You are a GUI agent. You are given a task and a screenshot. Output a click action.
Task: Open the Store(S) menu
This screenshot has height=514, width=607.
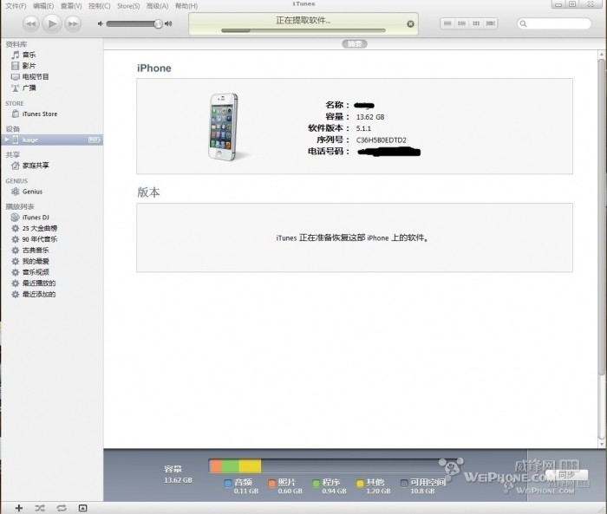pos(128,6)
